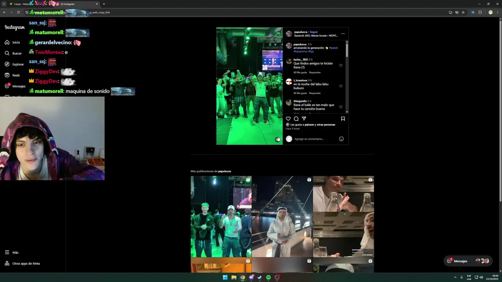Bookmark this page with star icon

(x=463, y=12)
